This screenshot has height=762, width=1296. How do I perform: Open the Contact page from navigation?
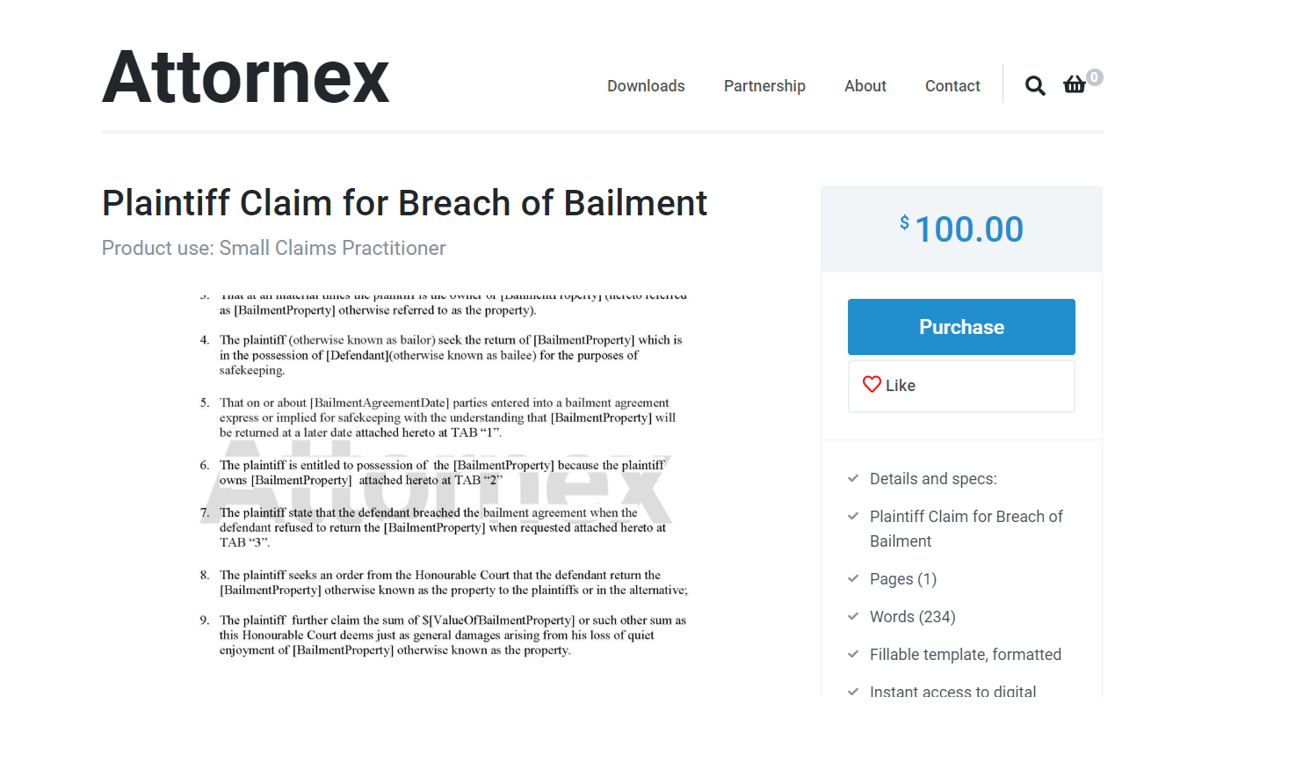coord(952,85)
